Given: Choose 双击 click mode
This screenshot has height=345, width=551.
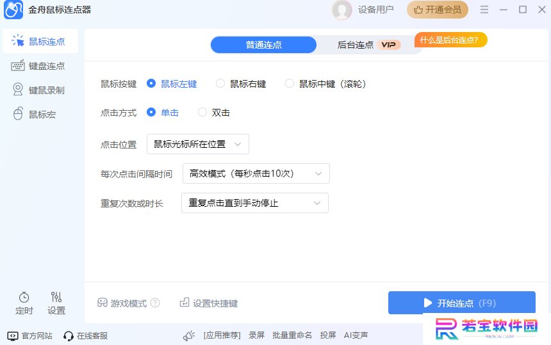Looking at the screenshot, I should (202, 112).
